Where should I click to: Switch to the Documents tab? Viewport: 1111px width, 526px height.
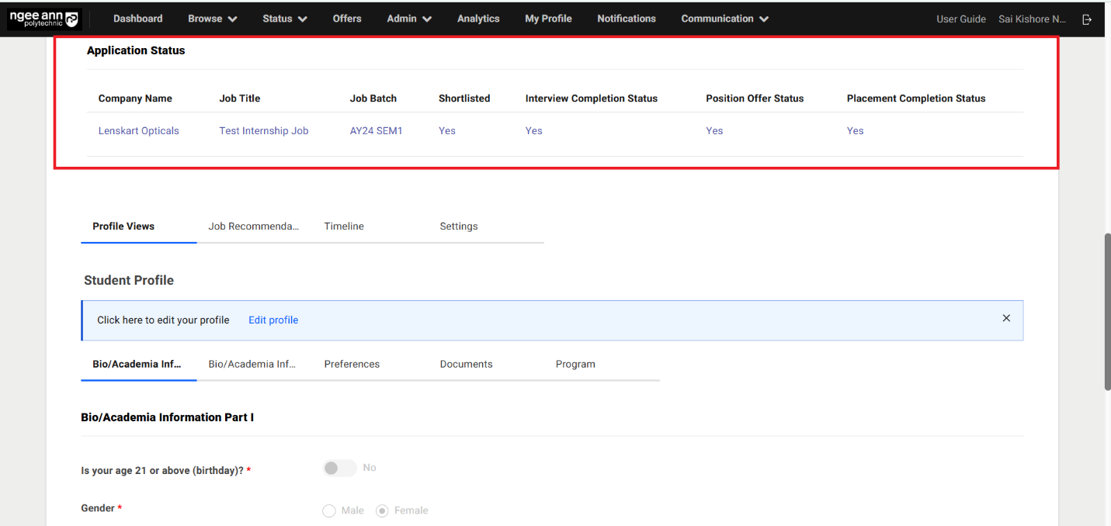coord(466,364)
